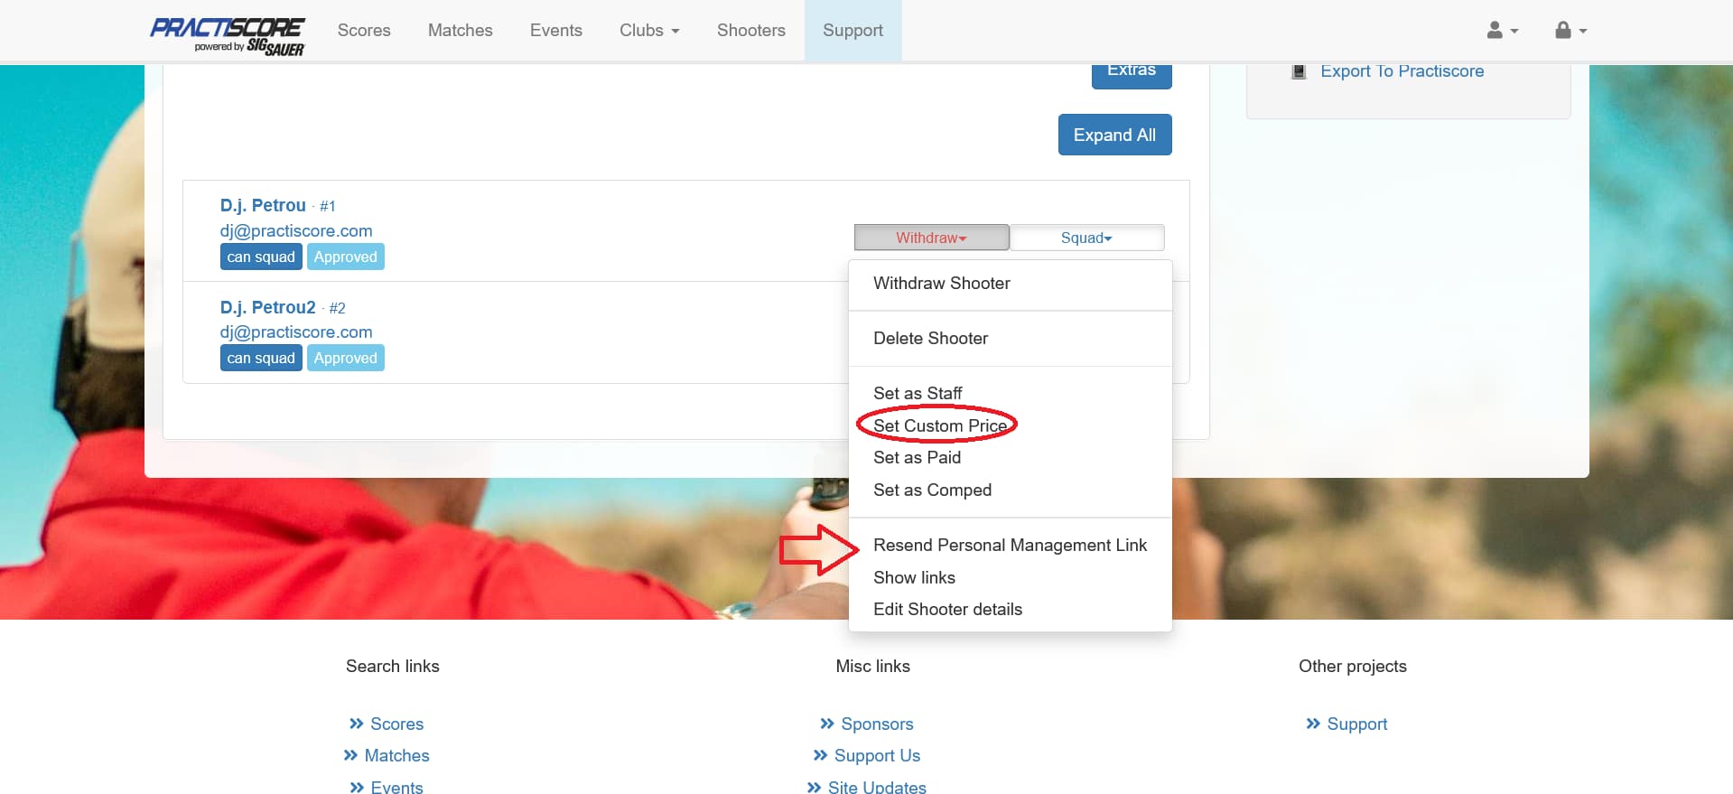Open the Support link under Other projects
The height and width of the screenshot is (794, 1733).
click(x=1356, y=724)
